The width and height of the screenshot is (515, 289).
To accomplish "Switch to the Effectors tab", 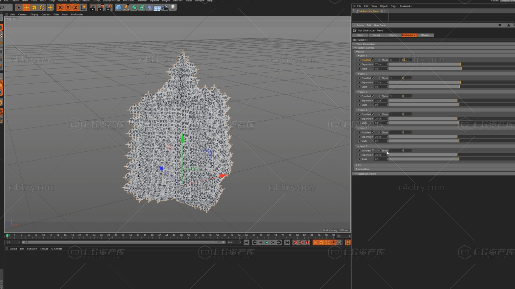I will coord(425,35).
